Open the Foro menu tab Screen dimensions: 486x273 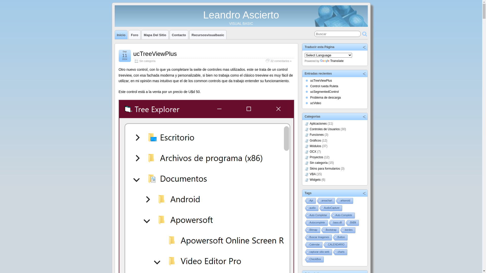134,35
